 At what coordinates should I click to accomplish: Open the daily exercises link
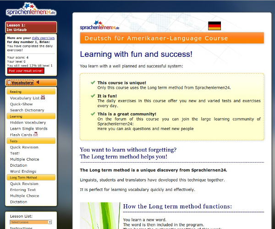pyautogui.click(x=43, y=38)
